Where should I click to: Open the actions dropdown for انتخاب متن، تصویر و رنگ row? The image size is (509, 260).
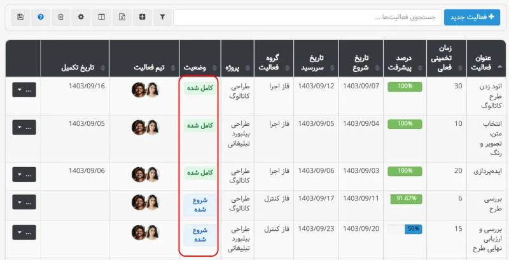24,127
